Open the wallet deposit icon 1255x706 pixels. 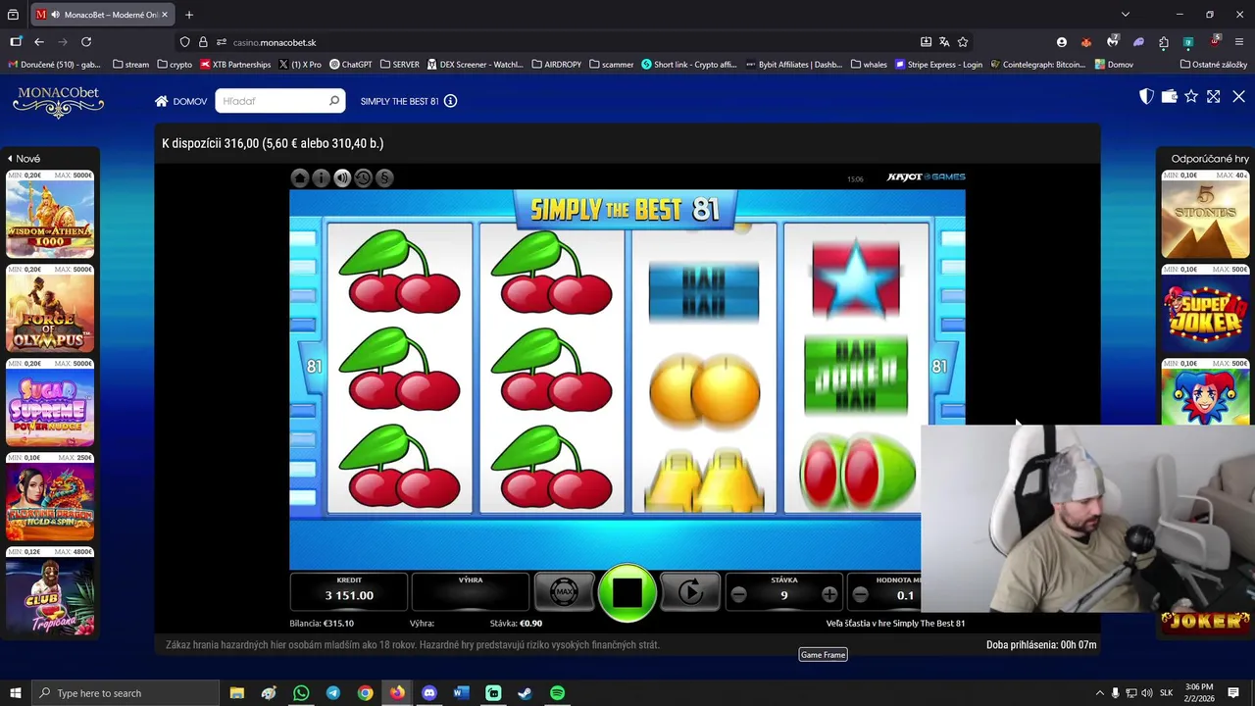point(1169,96)
